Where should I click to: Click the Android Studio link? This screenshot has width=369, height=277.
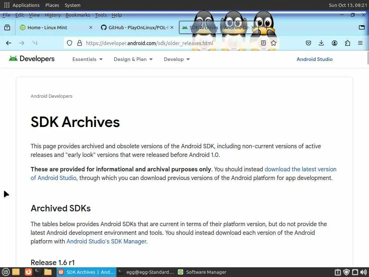pos(314,60)
